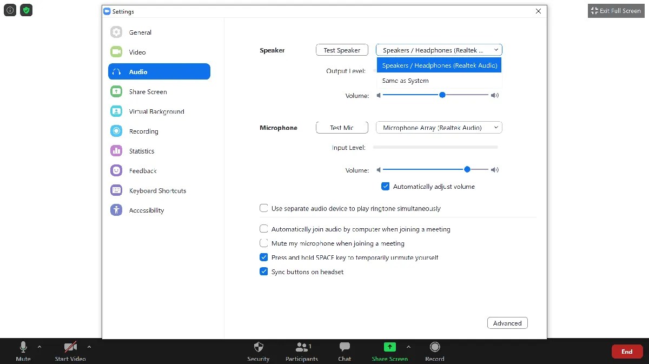
Task: Enable separate audio device for ringtone
Action: [264, 208]
